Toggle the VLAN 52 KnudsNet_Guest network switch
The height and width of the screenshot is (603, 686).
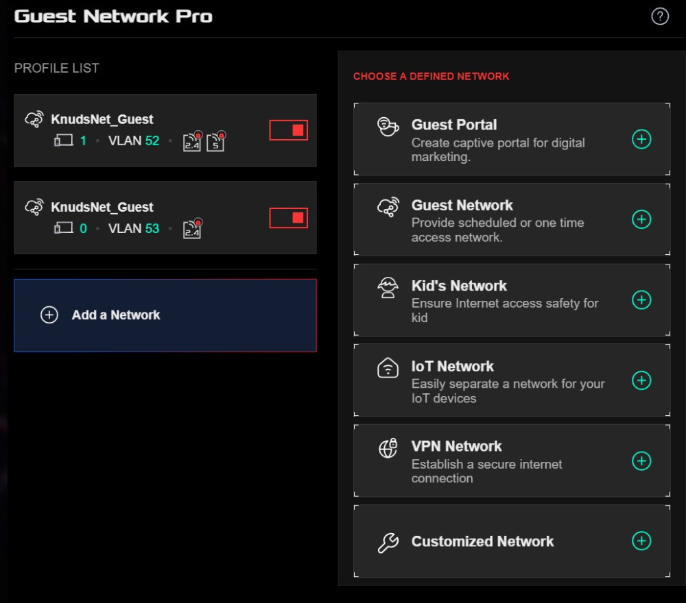coord(288,130)
